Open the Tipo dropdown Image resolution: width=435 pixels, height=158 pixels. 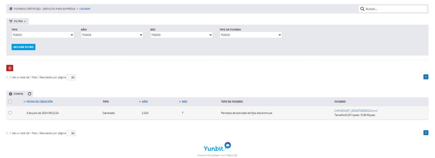coord(43,35)
